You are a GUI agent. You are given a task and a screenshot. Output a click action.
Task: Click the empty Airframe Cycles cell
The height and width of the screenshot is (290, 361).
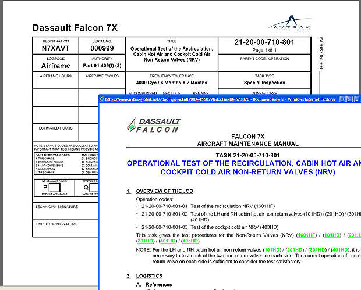(x=102, y=80)
